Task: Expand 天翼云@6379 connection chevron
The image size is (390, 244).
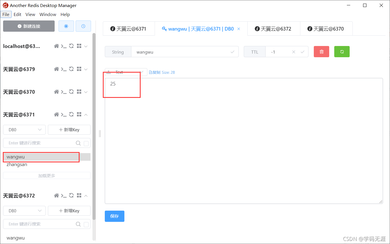Action: click(86, 69)
